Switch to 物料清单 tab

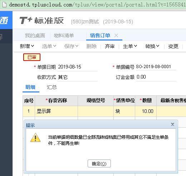(64, 35)
